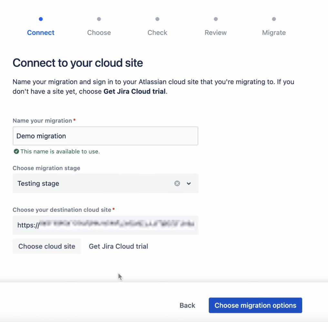Click the Choose step dot indicator

pos(99,19)
